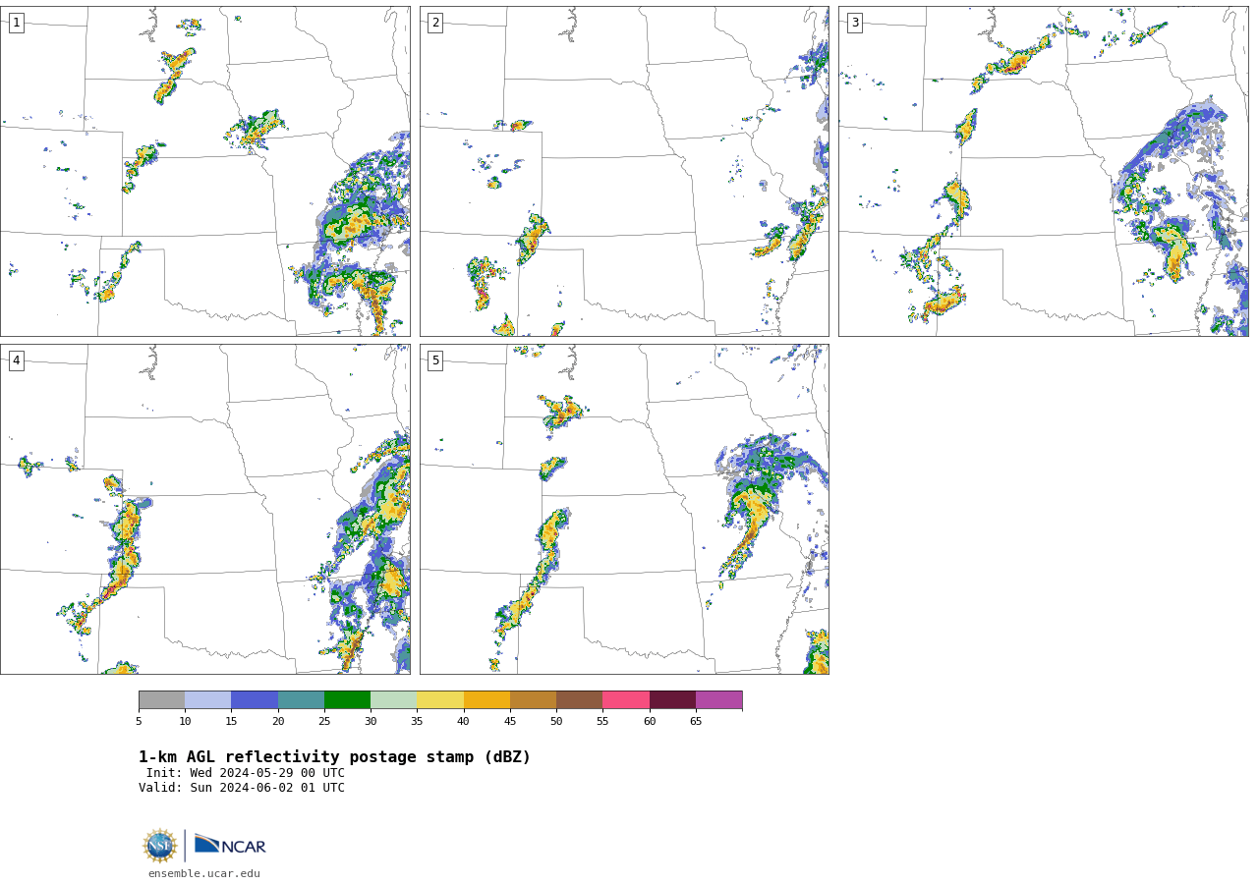
Task: Click the yellow 35-40 dBZ swatch
Action: click(x=440, y=700)
